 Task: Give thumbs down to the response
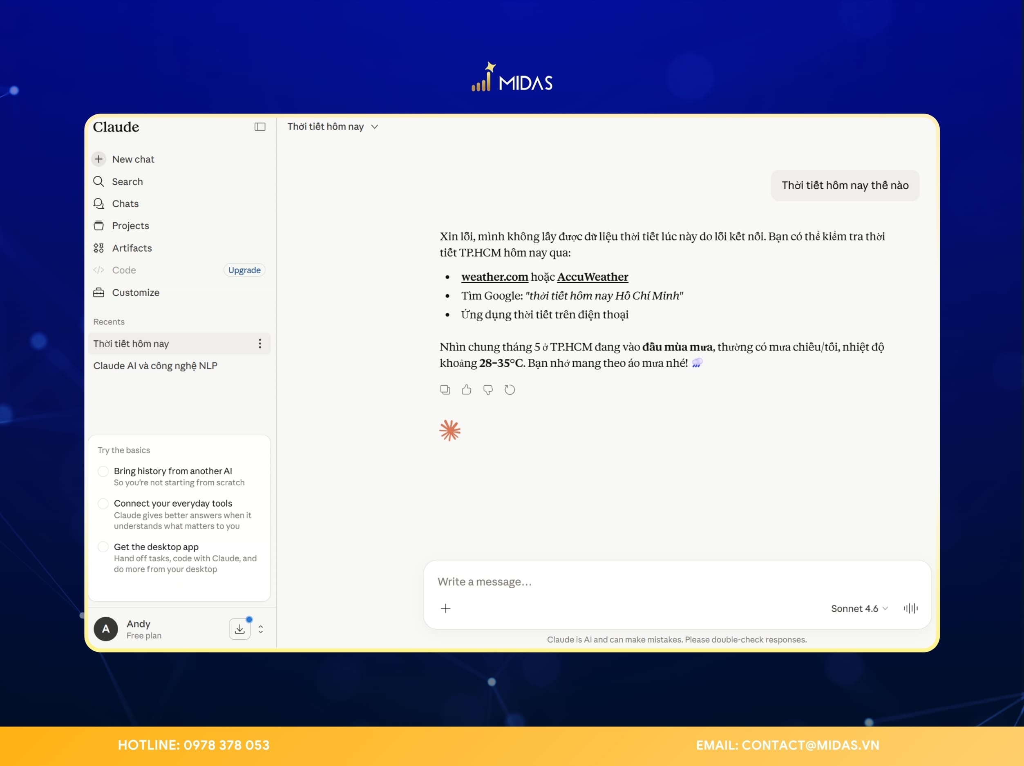coord(488,390)
